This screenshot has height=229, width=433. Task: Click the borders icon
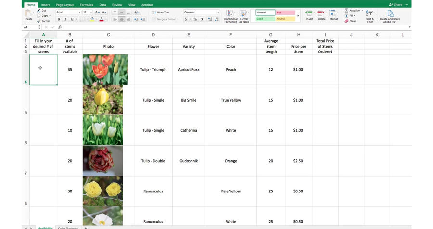[82, 19]
